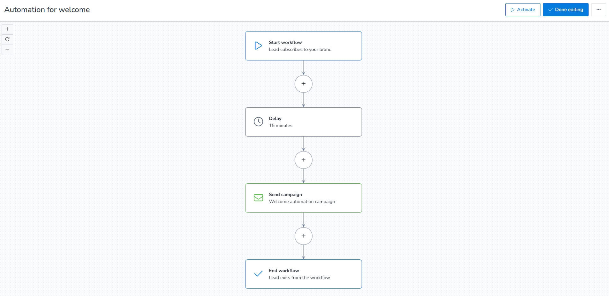The width and height of the screenshot is (609, 296).
Task: Add step after Start workflow node
Action: [304, 84]
